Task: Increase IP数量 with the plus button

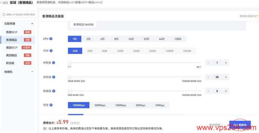Action: 226,63
